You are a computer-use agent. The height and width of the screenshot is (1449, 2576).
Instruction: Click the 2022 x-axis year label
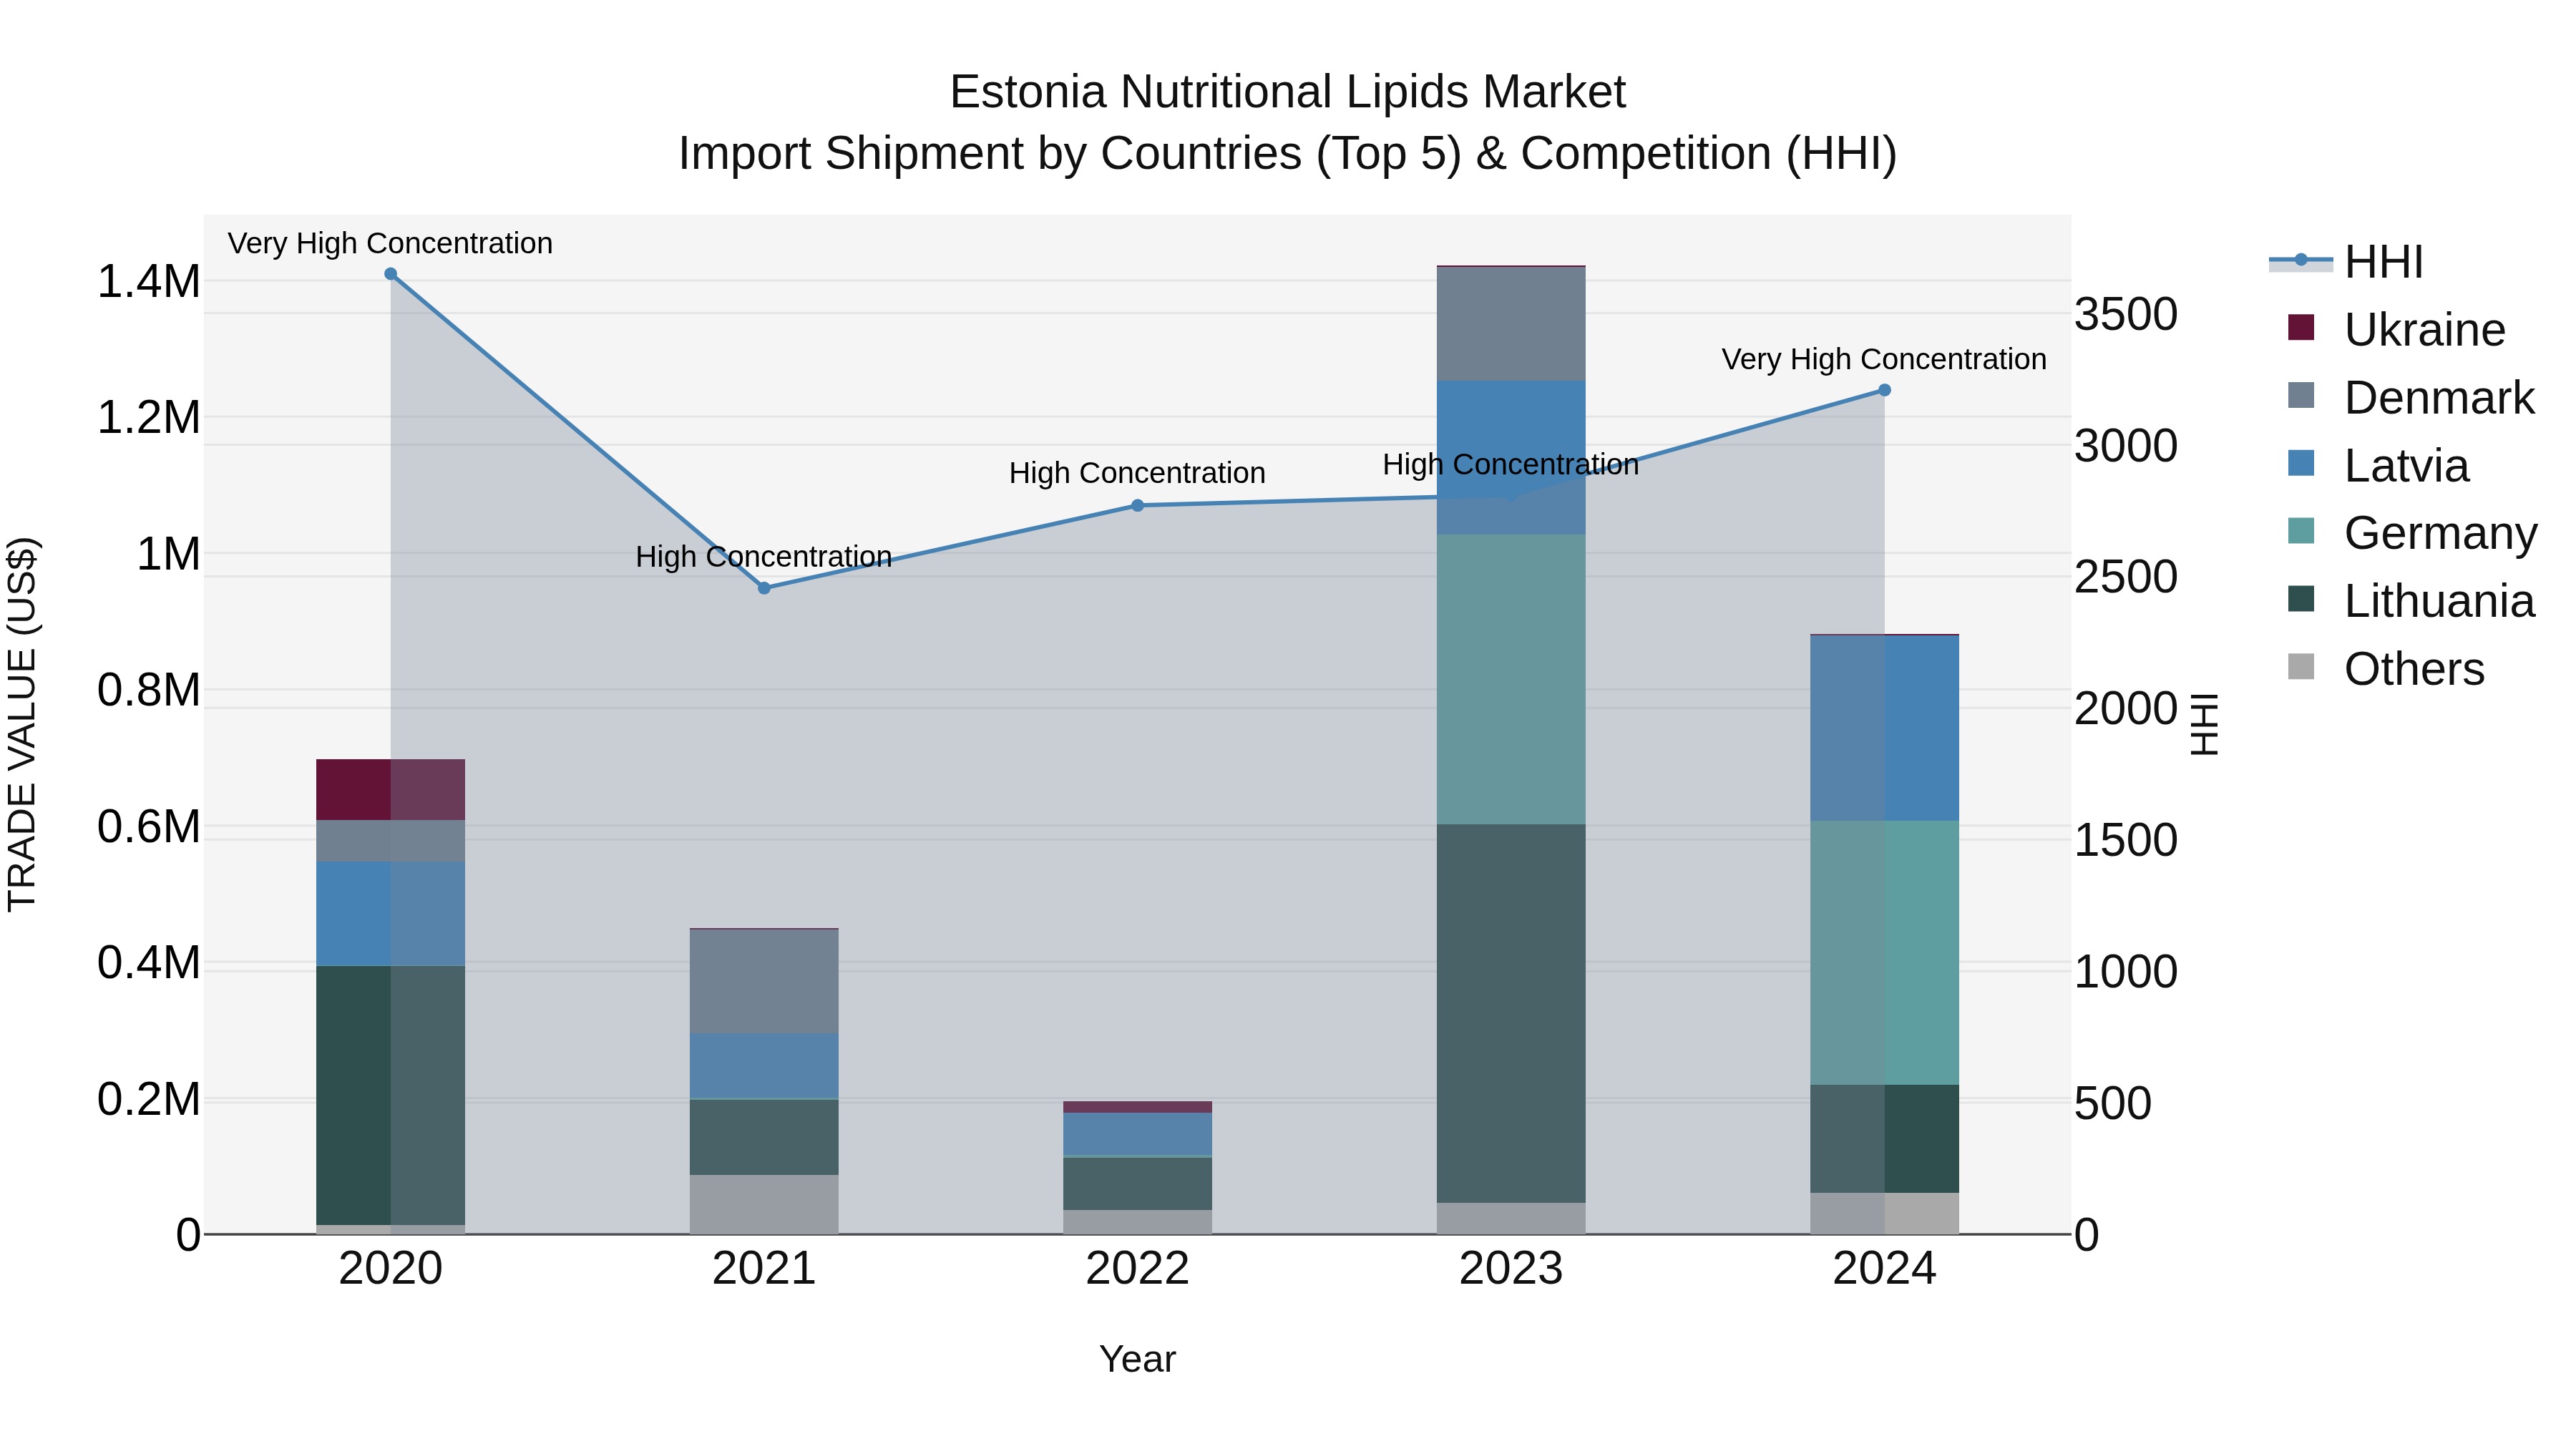pyautogui.click(x=1137, y=1269)
